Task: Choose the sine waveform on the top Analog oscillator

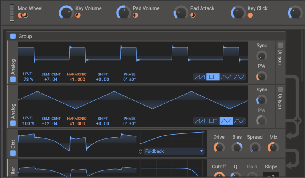Action: coord(239,77)
